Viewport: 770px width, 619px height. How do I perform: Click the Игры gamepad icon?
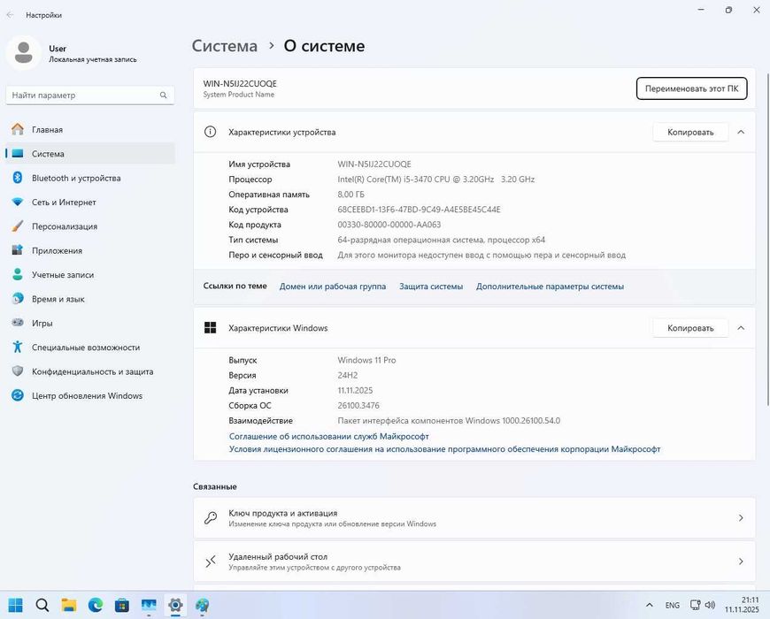[x=18, y=323]
